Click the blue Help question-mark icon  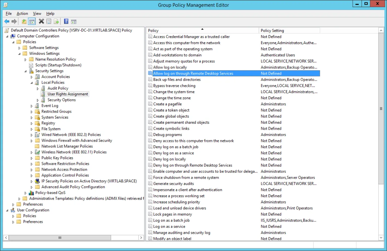point(66,22)
